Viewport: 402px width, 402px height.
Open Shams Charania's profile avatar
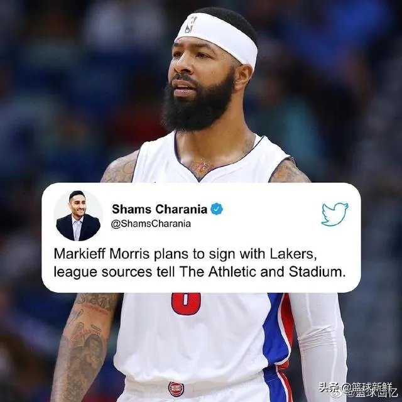78,215
